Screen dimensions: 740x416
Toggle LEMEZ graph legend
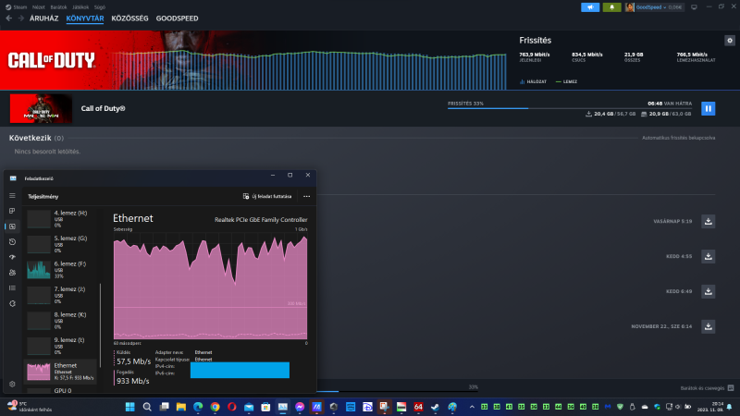566,81
